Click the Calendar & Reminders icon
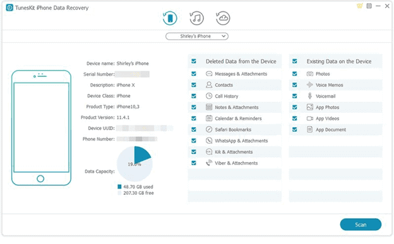 point(209,119)
